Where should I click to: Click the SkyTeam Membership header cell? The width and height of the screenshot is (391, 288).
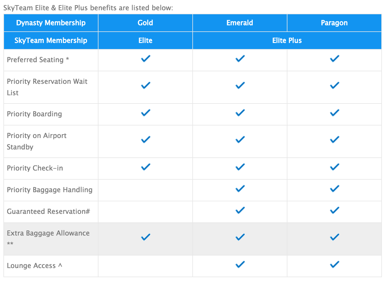pos(51,40)
